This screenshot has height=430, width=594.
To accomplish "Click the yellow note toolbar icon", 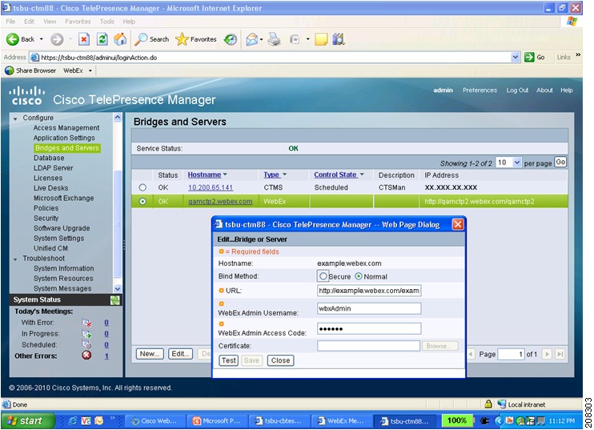I will pyautogui.click(x=321, y=39).
